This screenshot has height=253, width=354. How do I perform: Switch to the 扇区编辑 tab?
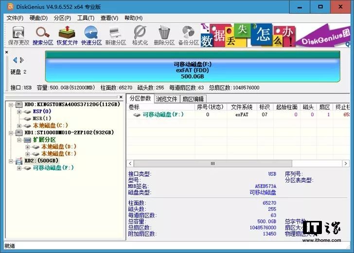point(193,99)
